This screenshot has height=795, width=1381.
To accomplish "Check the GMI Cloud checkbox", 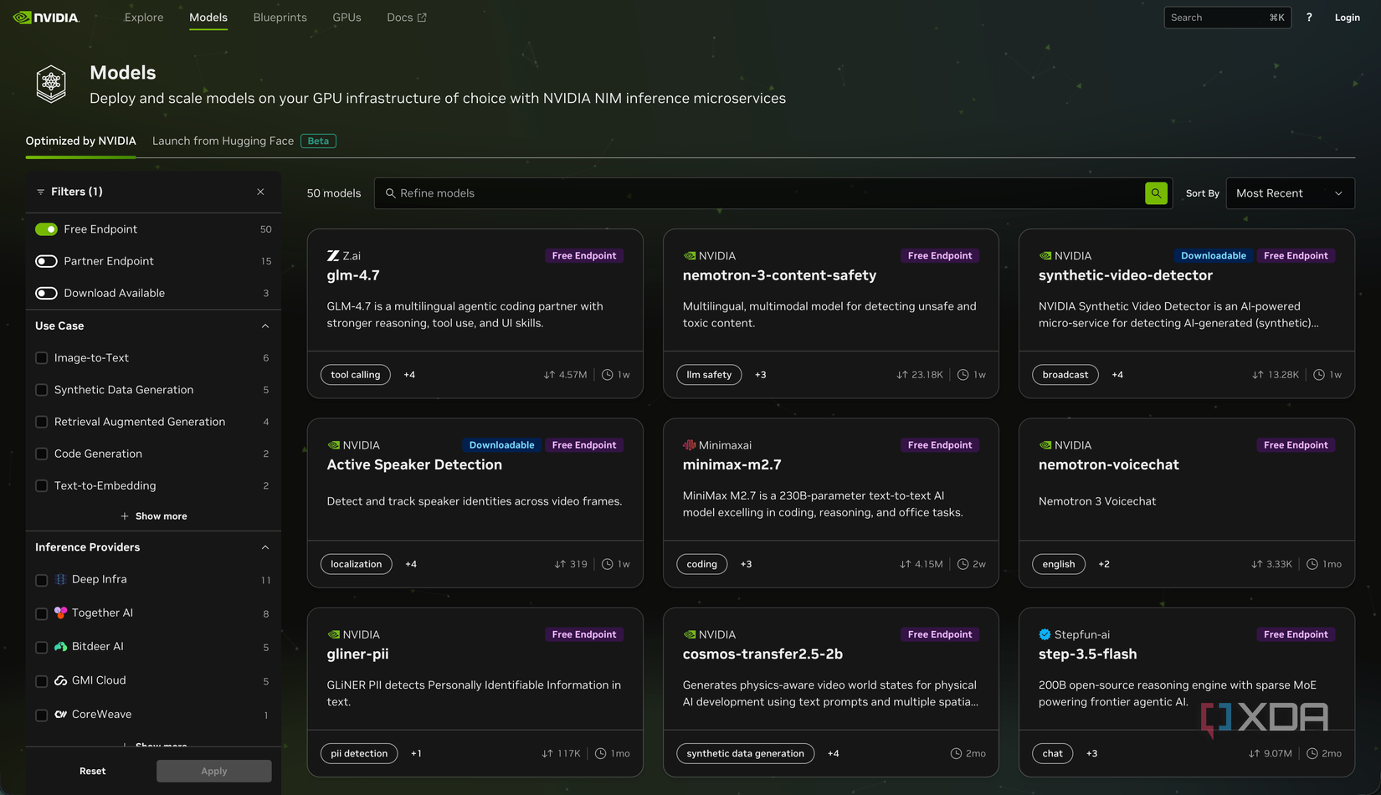I will pos(41,681).
